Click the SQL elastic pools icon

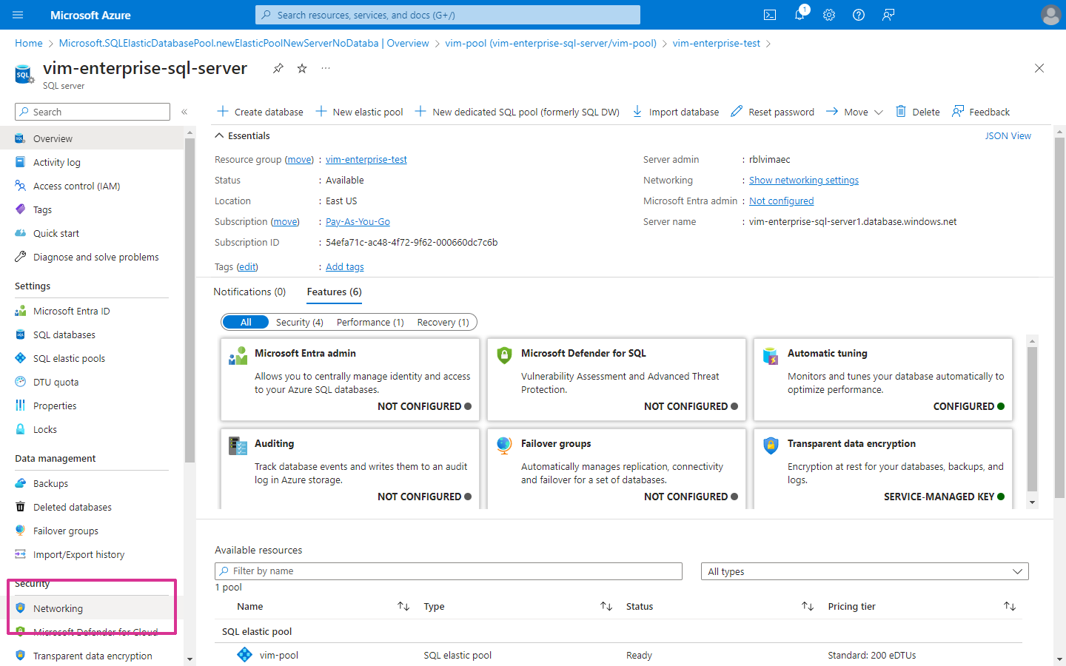(x=20, y=358)
